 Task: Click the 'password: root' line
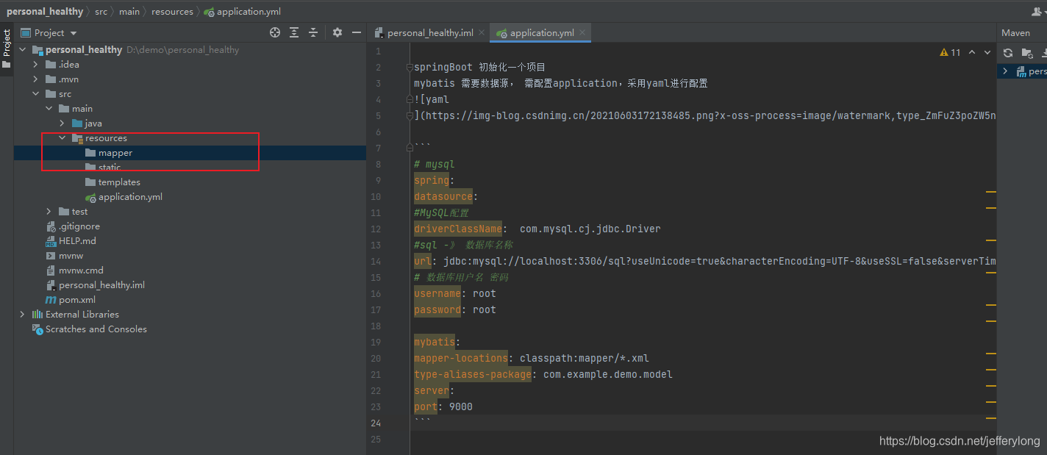[x=455, y=309]
